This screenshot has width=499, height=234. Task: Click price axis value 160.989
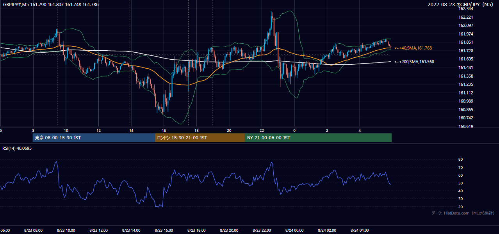coord(466,101)
